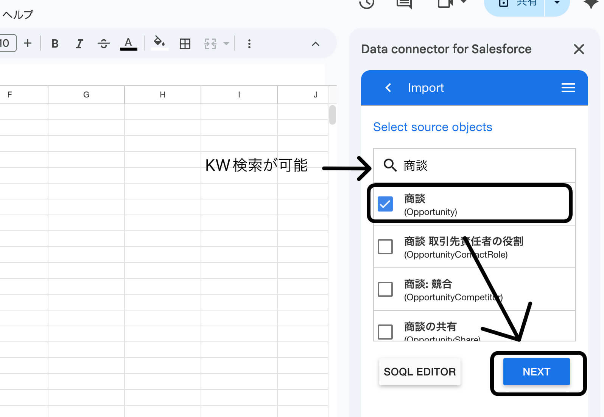The height and width of the screenshot is (417, 604).
Task: Go back using the Import back arrow
Action: pos(388,88)
